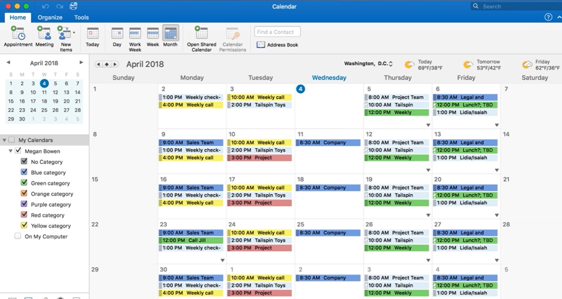Open 8:30 AM Legal and event on April 6
The width and height of the screenshot is (562, 299).
click(x=465, y=97)
